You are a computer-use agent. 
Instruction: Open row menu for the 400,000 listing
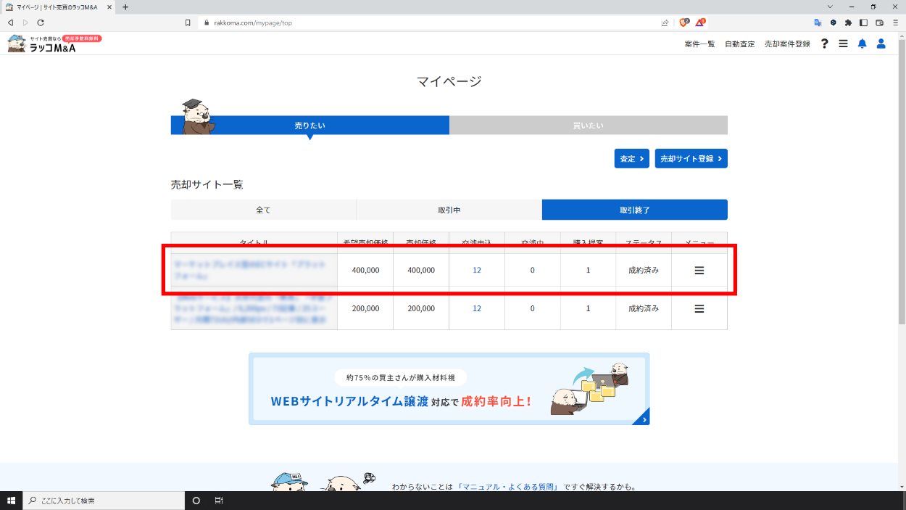pos(699,270)
